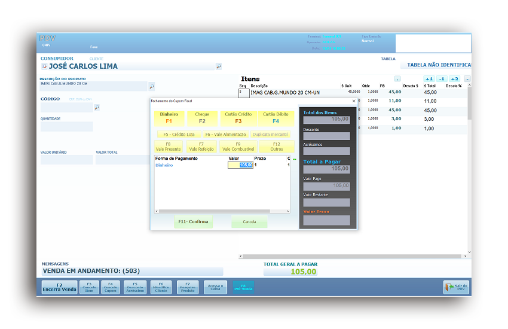508x329 pixels.
Task: Click Cancela in the payment dialog
Action: coord(249,222)
